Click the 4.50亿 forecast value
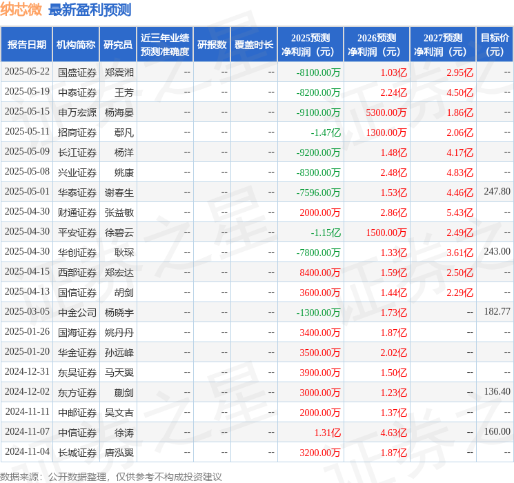 (x=460, y=92)
